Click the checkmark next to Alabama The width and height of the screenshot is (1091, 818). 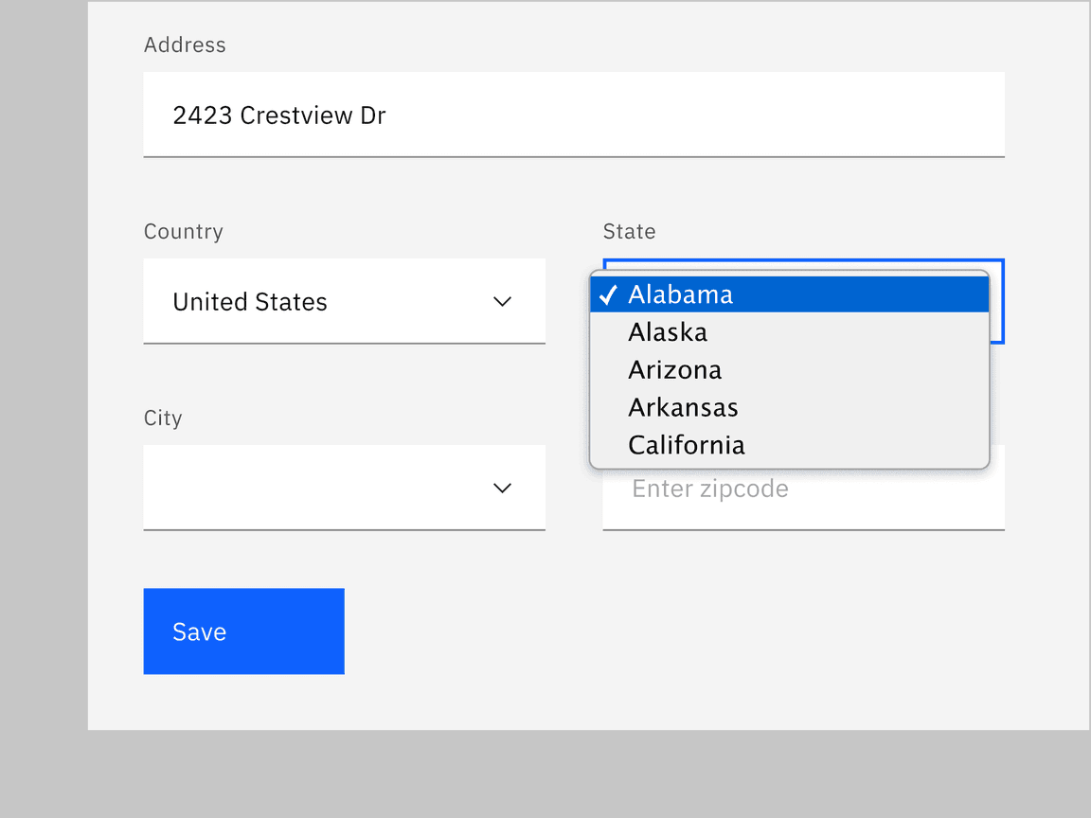[x=608, y=294]
